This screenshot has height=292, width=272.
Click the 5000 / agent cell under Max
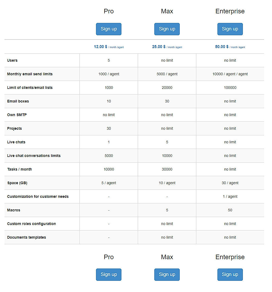(x=167, y=74)
